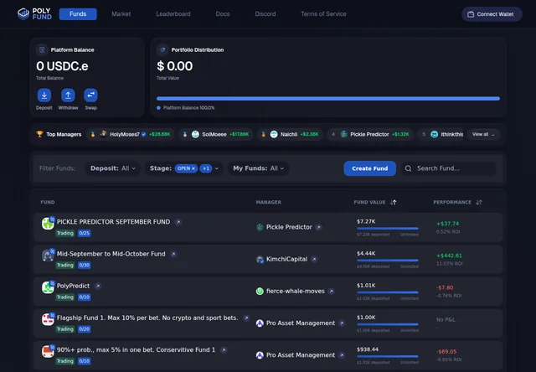Expand the My Funds filter dropdown
This screenshot has width=536, height=372.
point(259,168)
